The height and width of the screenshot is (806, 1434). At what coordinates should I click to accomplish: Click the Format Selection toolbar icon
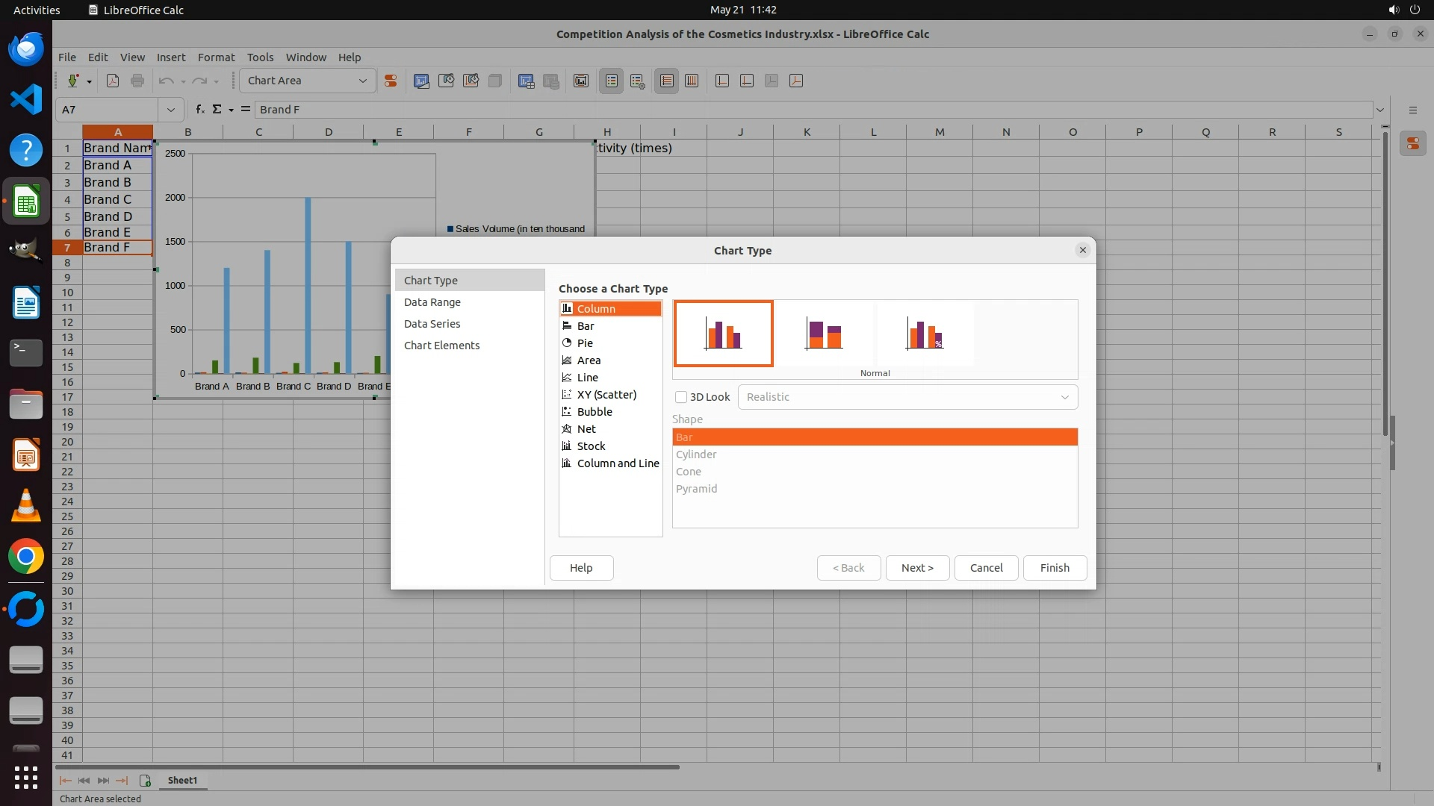coord(391,81)
